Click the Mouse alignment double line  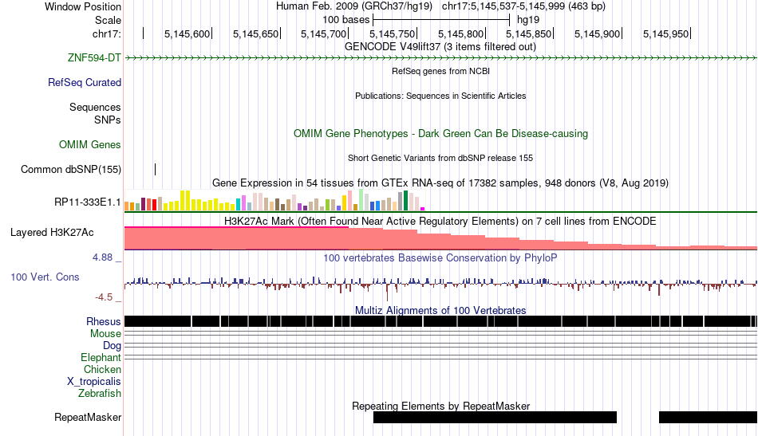[x=440, y=334]
